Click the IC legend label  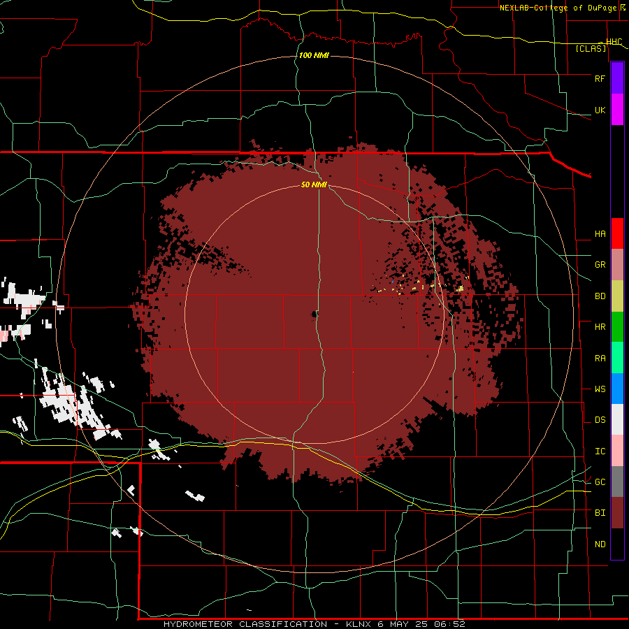pos(600,451)
